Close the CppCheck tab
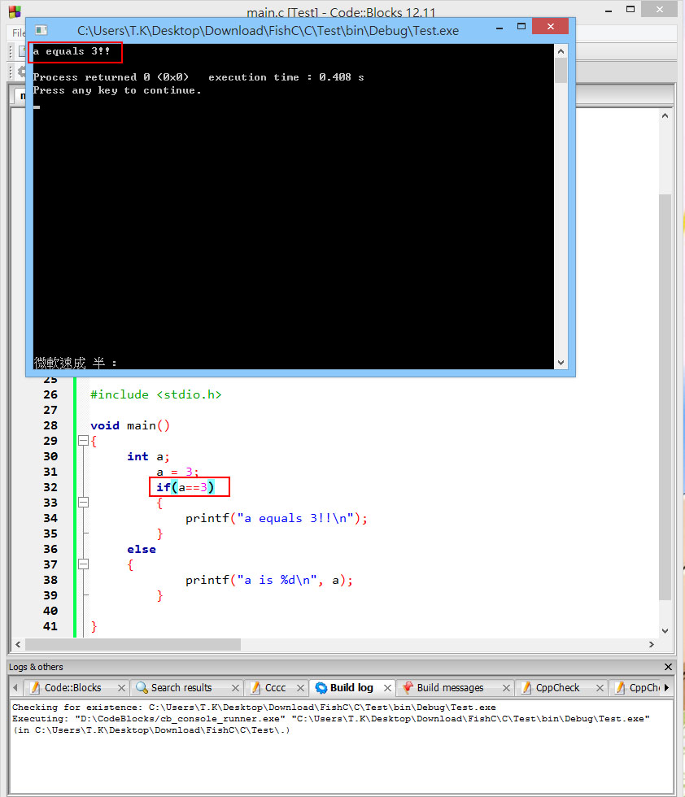Image resolution: width=685 pixels, height=797 pixels. click(x=600, y=688)
